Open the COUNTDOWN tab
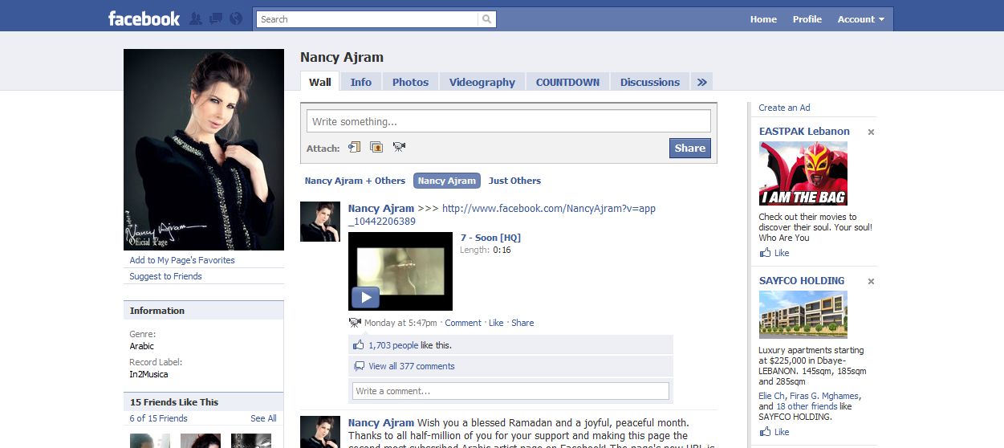Screen dimensions: 1004x448 (x=568, y=82)
